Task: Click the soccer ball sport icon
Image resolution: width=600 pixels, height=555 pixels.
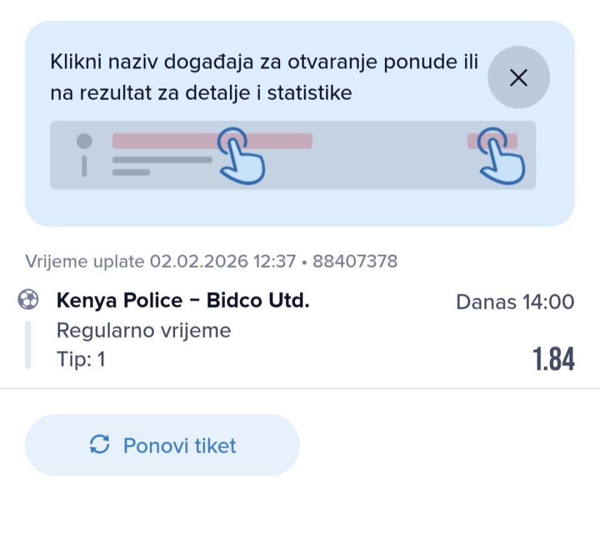Action: (x=27, y=301)
